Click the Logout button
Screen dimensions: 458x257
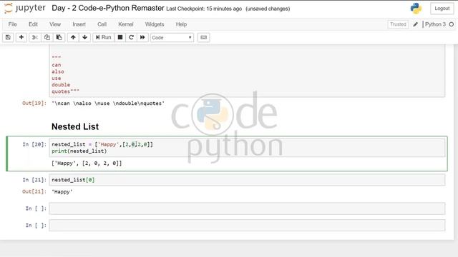[x=442, y=9]
